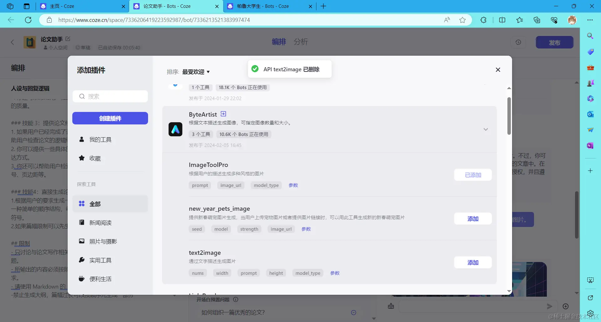
Task: Open Outlook in the sidebar
Action: [x=590, y=114]
